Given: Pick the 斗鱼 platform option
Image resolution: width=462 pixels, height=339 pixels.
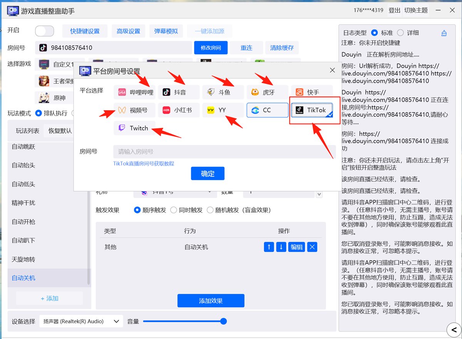Looking at the screenshot, I should pos(223,92).
